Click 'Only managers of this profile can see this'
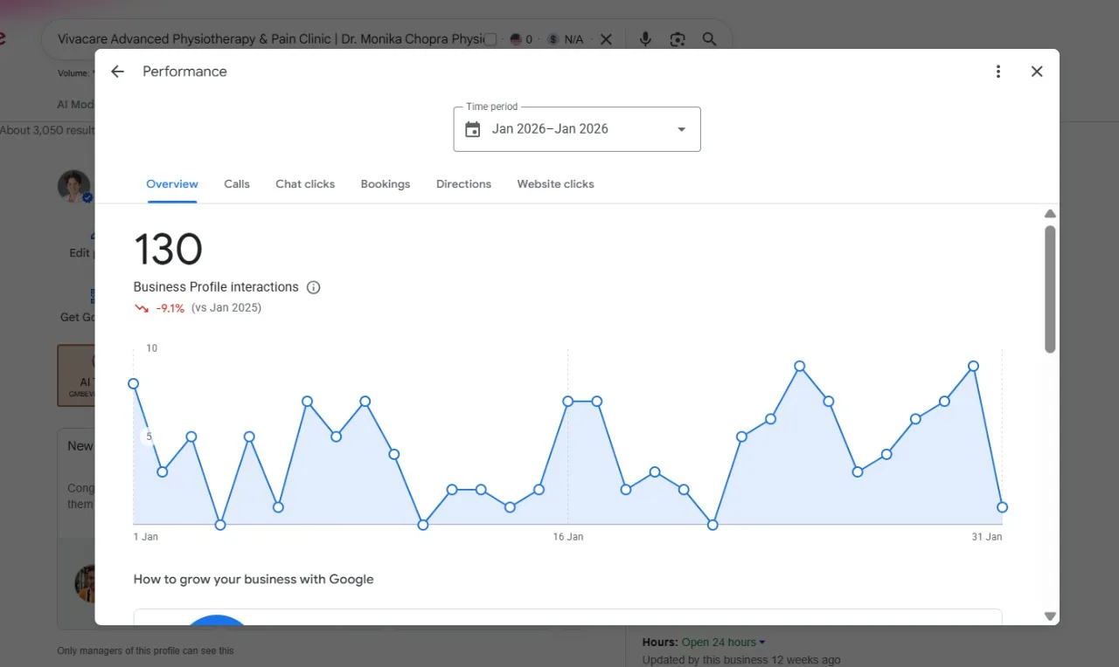 145,650
